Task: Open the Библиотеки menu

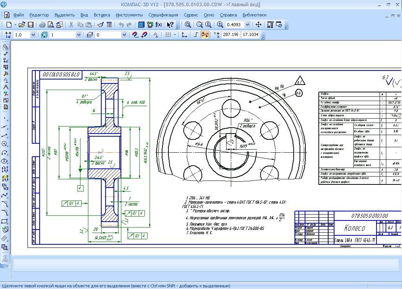Action: coord(254,15)
